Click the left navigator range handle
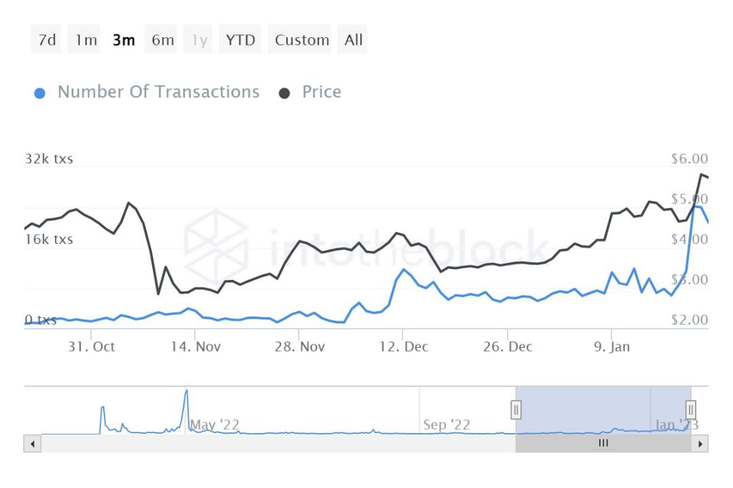The image size is (733, 488). 516,410
